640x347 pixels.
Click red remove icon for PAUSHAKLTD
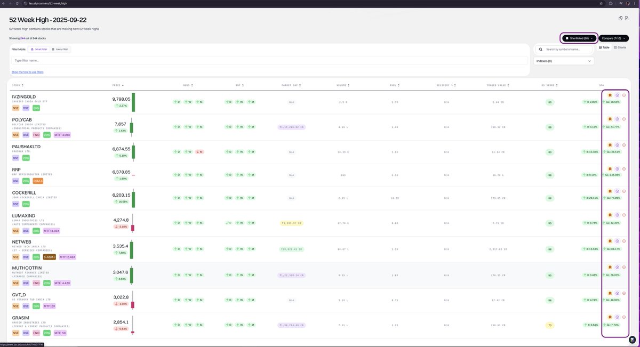[x=624, y=144]
